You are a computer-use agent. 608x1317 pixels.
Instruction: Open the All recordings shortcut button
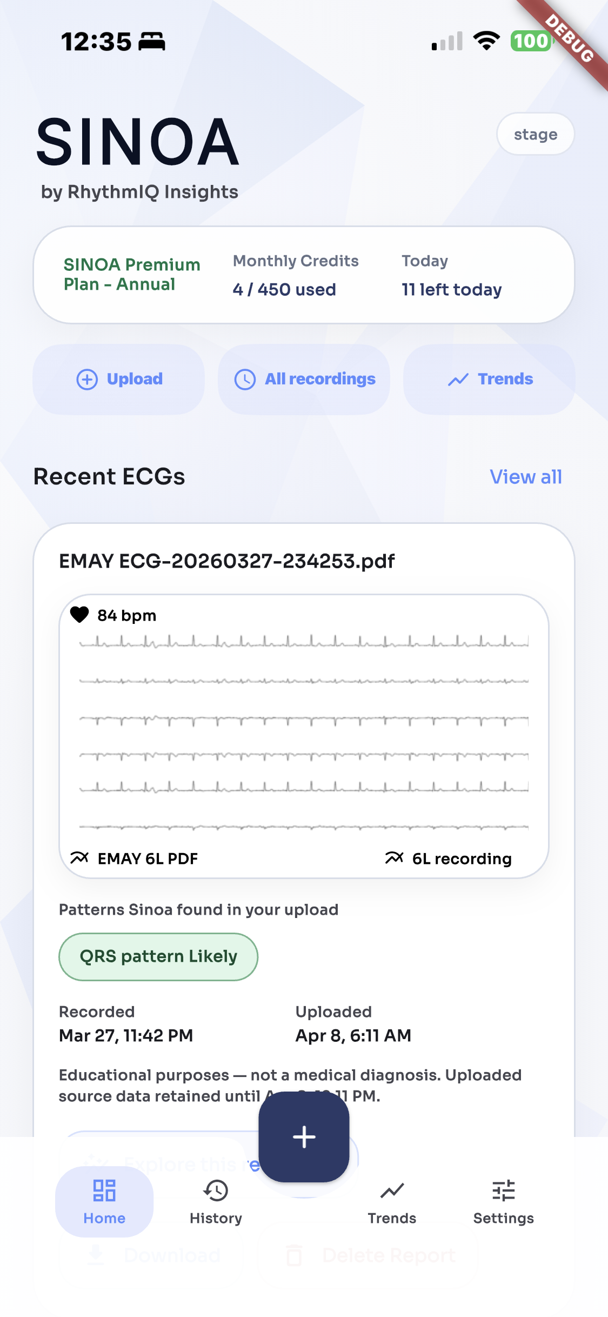coord(304,380)
